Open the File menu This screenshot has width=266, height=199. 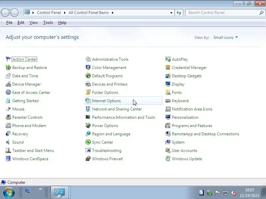coord(9,23)
